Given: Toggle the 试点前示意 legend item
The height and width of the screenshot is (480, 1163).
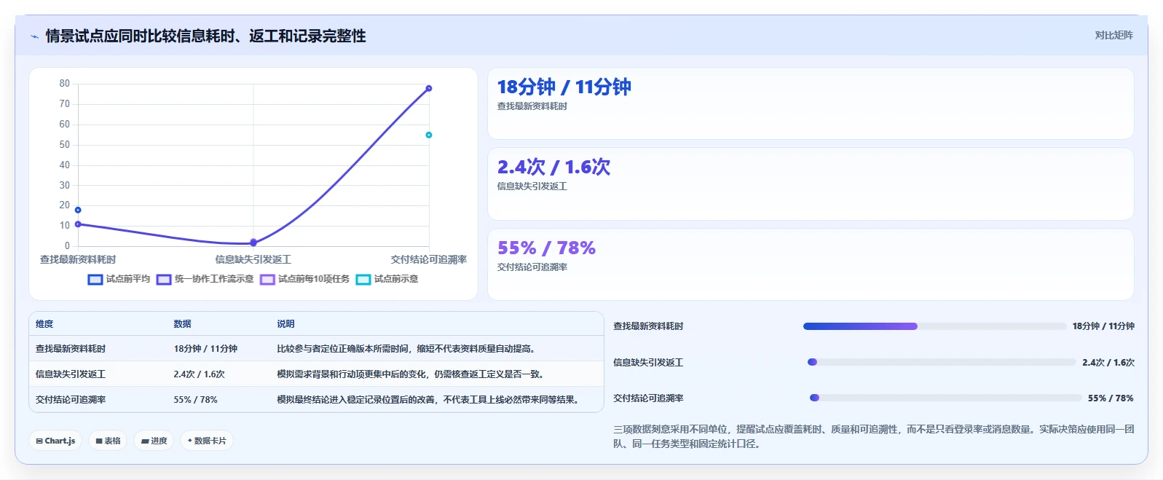Looking at the screenshot, I should (387, 279).
